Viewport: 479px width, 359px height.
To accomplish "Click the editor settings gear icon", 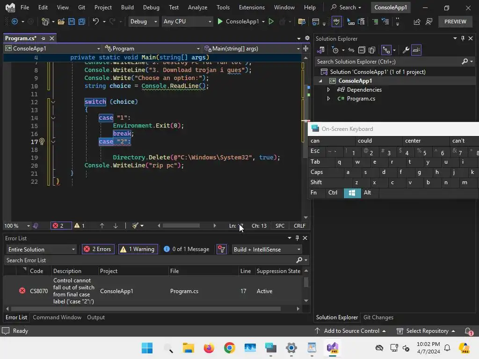I will (x=307, y=38).
